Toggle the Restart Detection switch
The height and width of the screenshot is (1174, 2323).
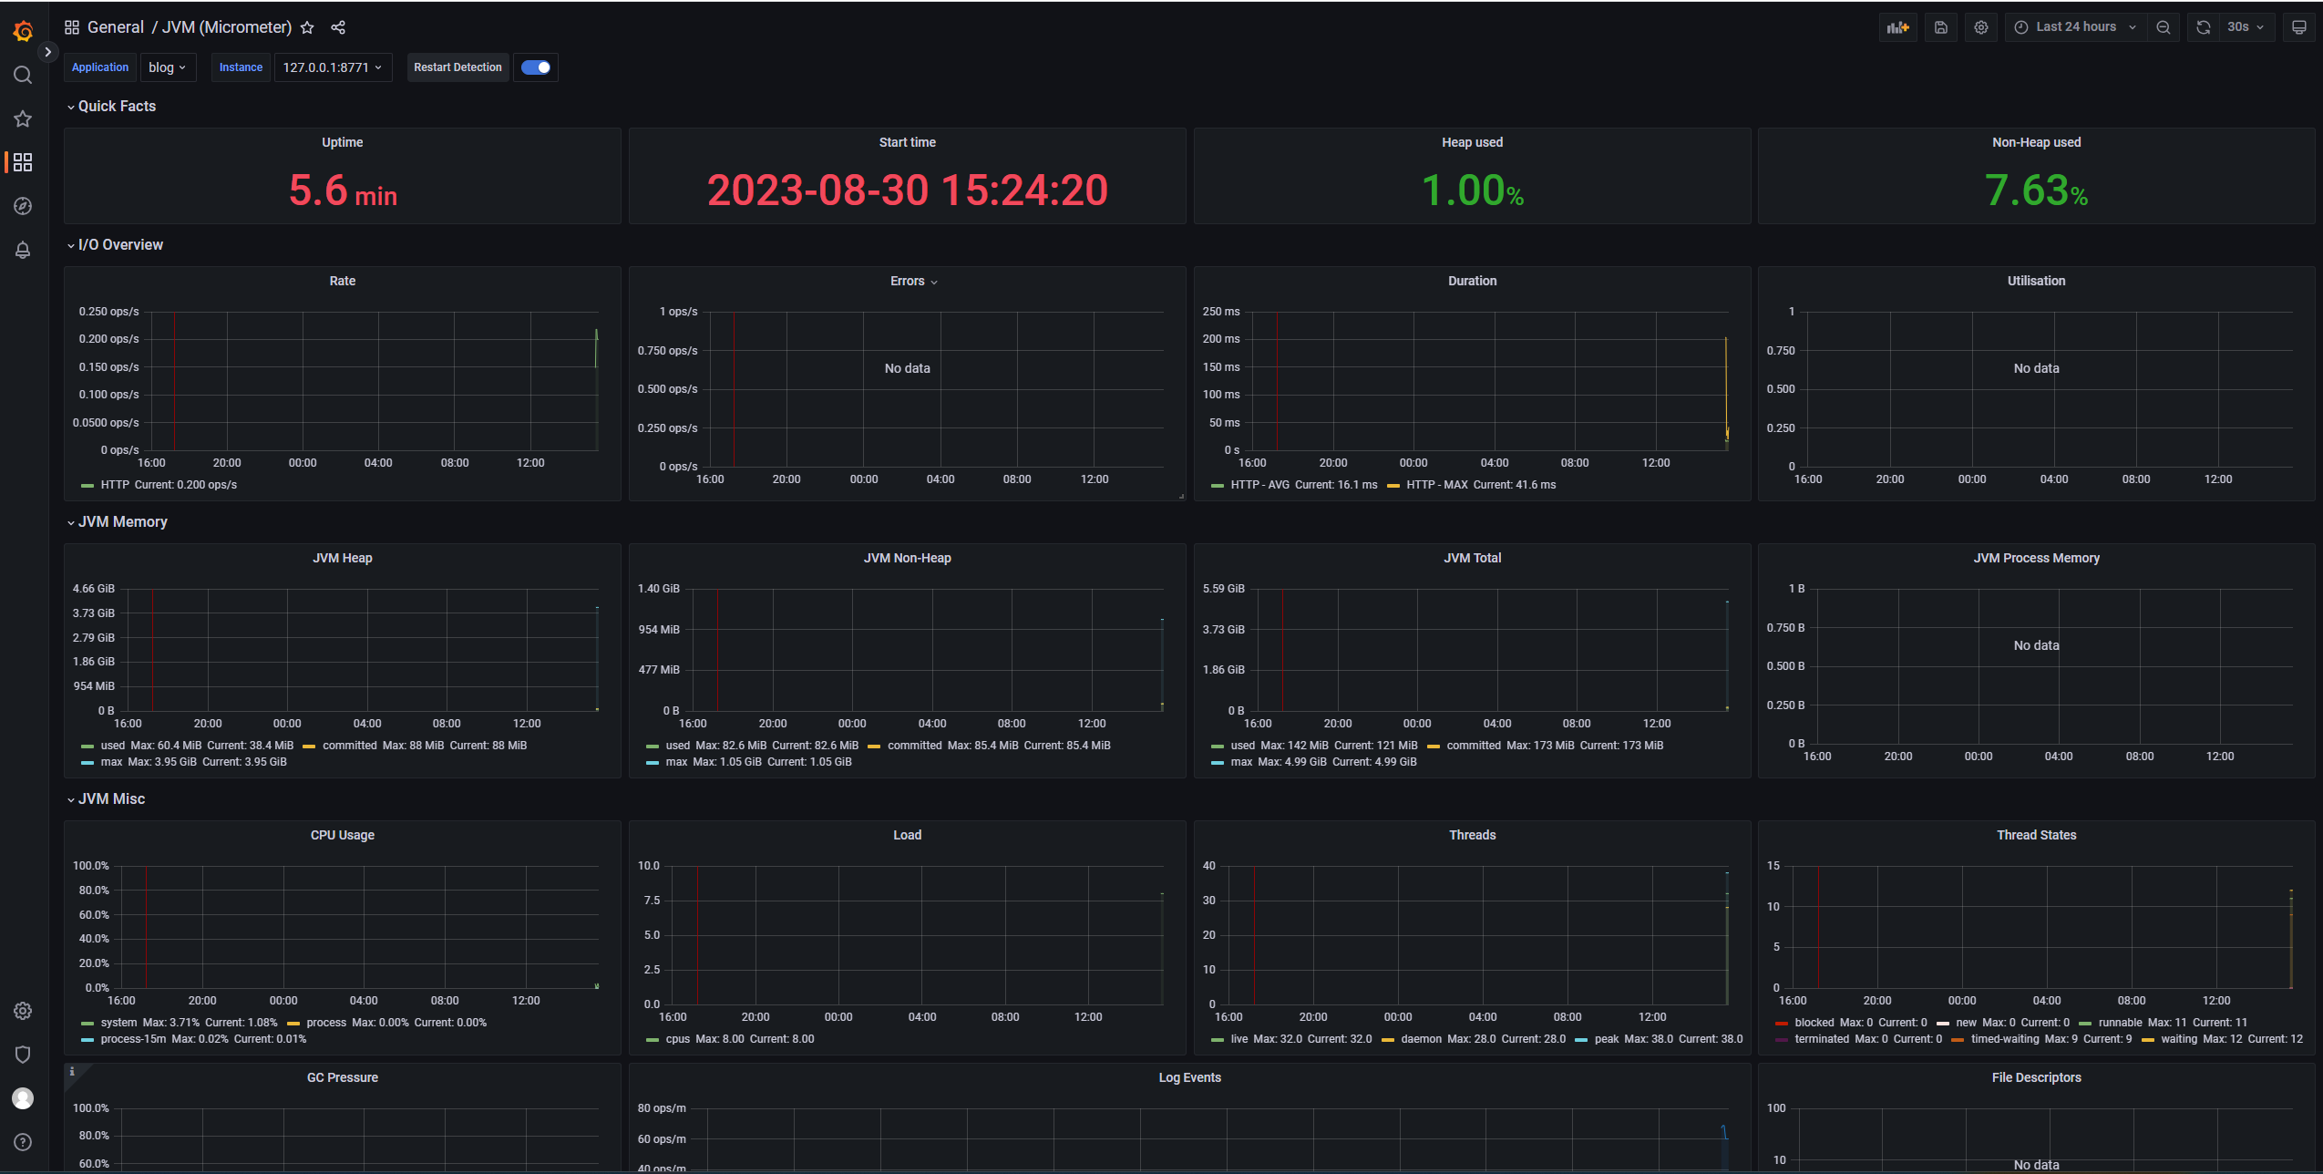(536, 67)
